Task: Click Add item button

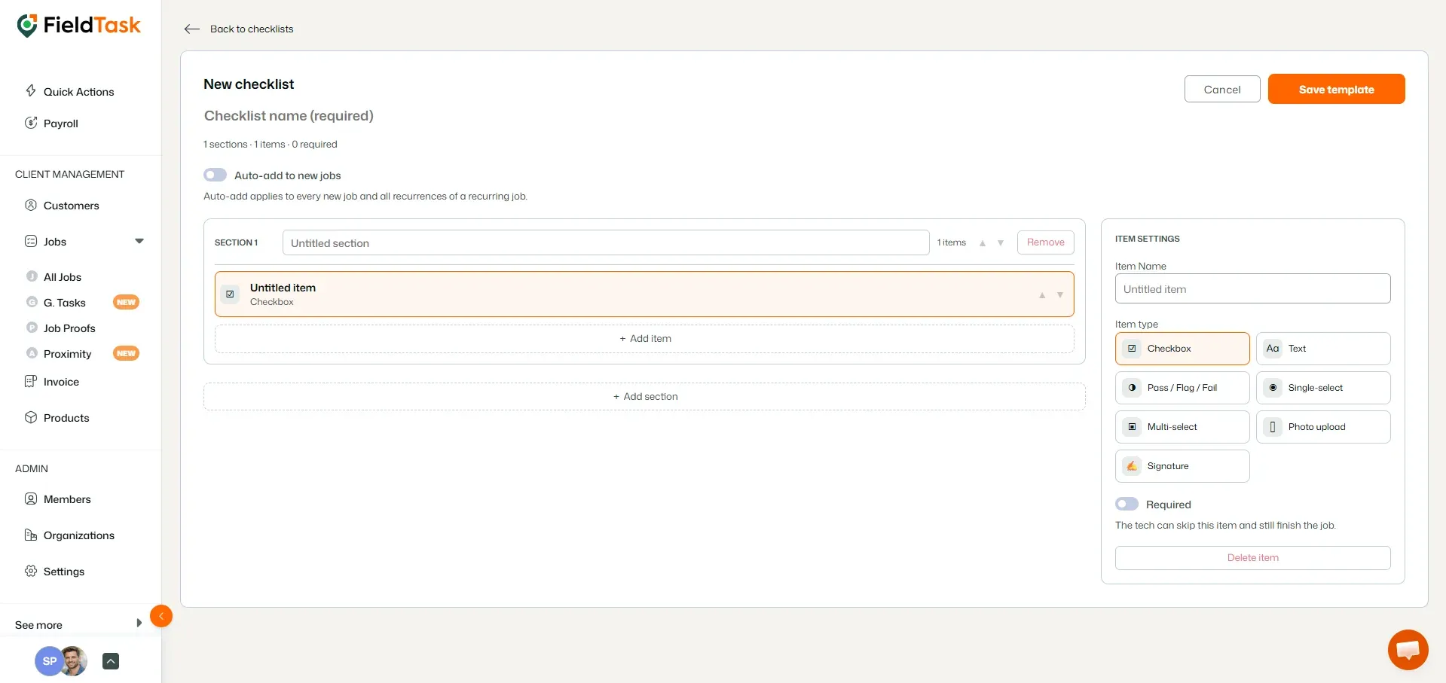Action: pyautogui.click(x=644, y=338)
